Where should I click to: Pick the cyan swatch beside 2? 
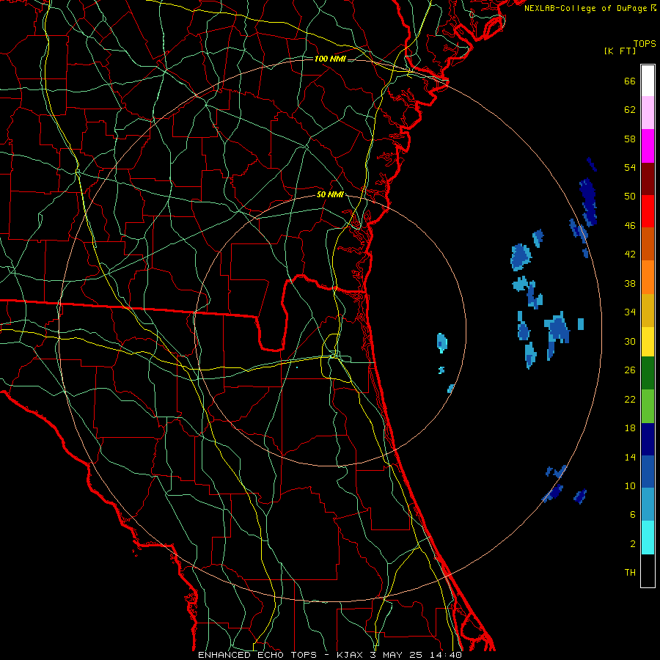click(x=648, y=537)
